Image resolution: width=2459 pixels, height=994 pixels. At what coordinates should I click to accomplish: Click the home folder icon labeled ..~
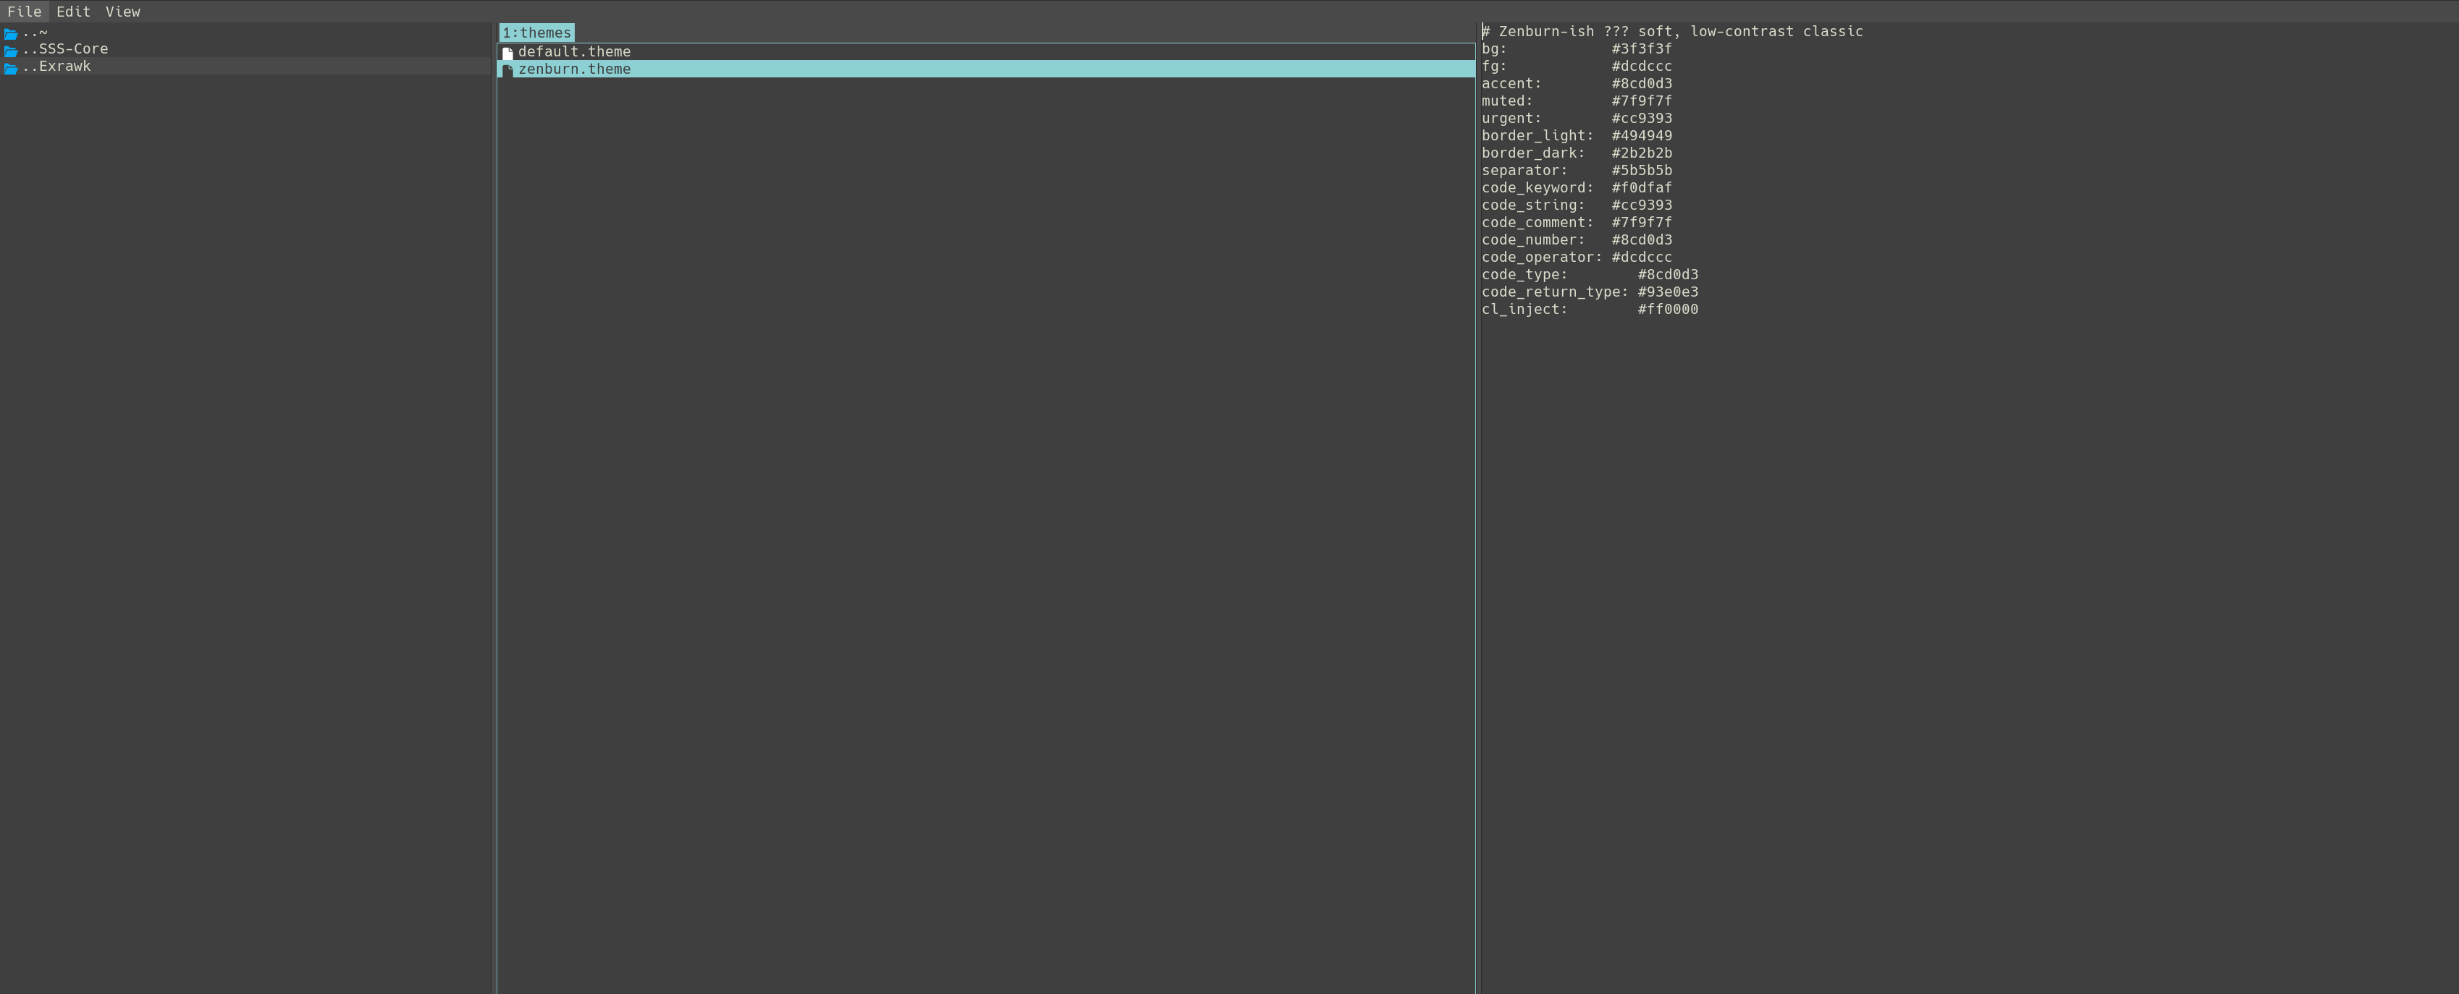[x=11, y=33]
